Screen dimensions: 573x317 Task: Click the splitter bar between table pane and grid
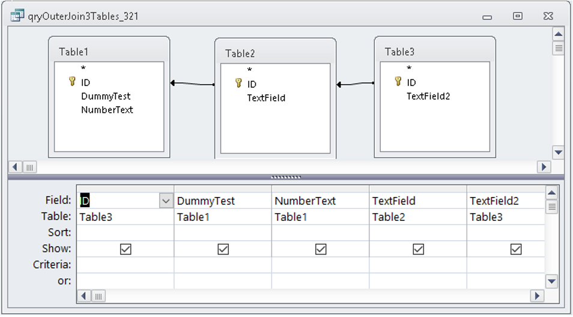click(285, 177)
